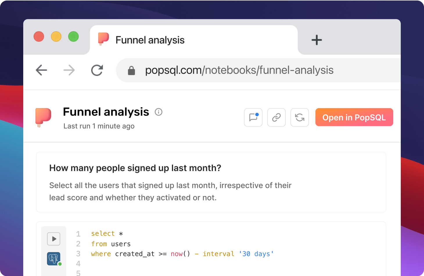Place cursor on the 'where created_at' SQL line

pyautogui.click(x=182, y=254)
